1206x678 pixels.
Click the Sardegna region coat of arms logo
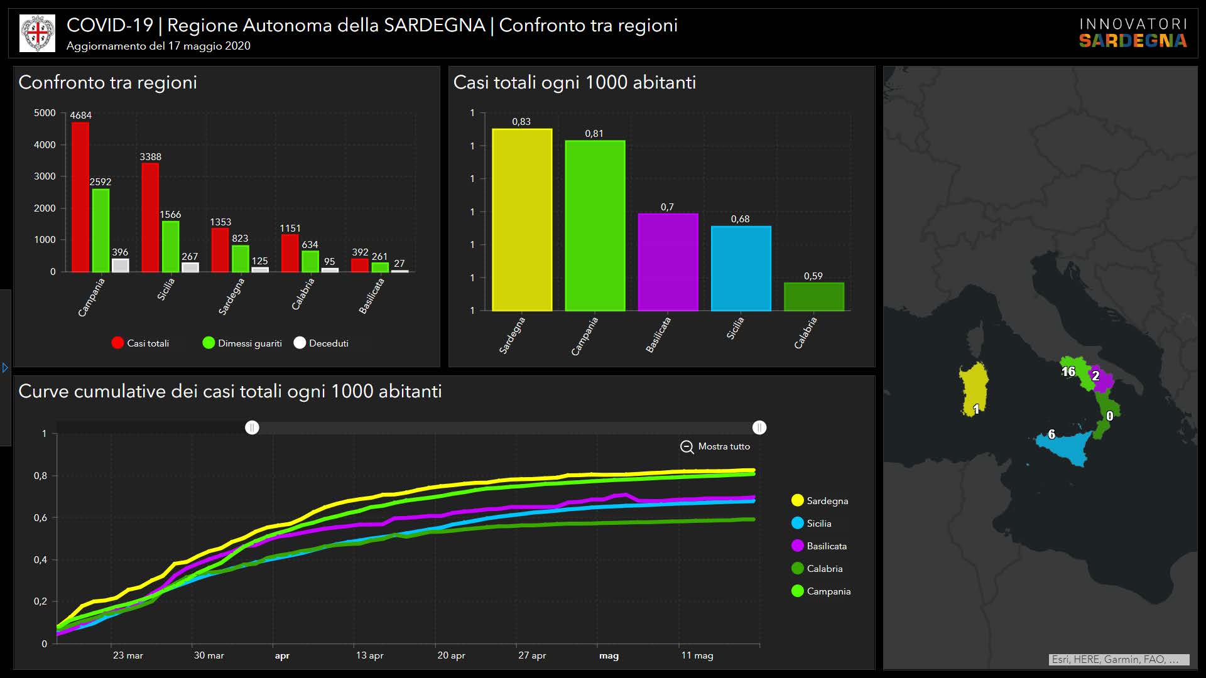point(37,33)
